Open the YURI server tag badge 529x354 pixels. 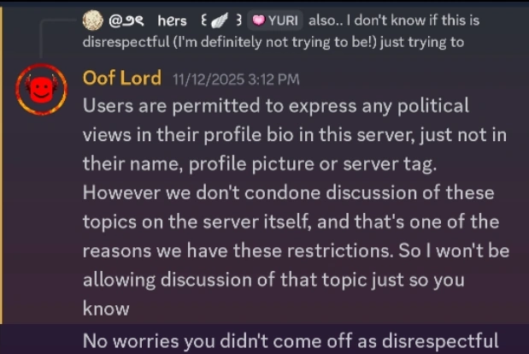[x=275, y=21]
